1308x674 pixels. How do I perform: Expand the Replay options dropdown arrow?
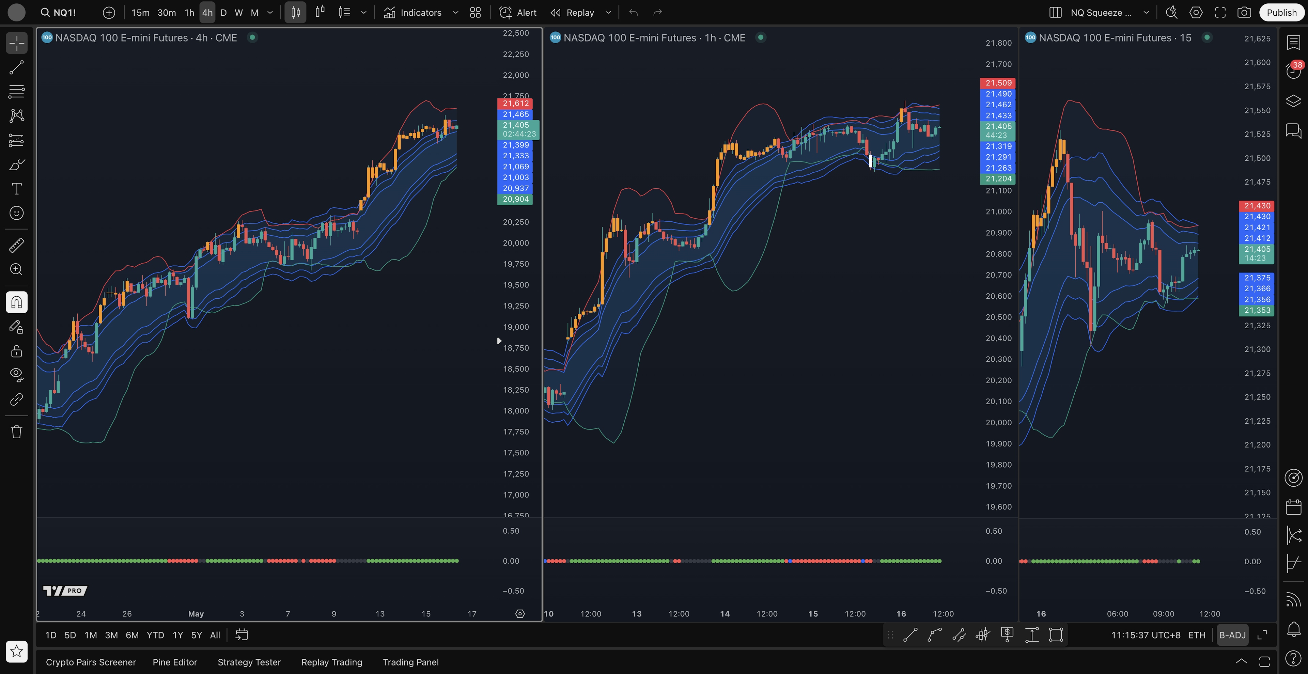pos(608,13)
